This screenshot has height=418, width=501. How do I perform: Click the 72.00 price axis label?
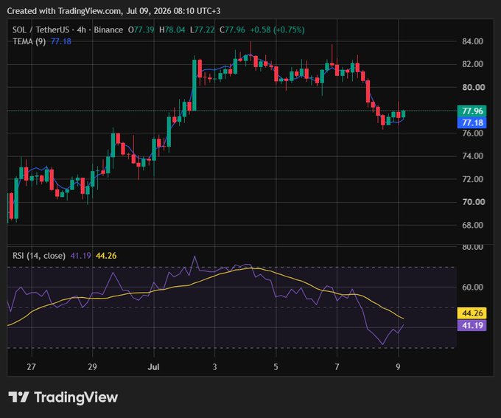[472, 179]
